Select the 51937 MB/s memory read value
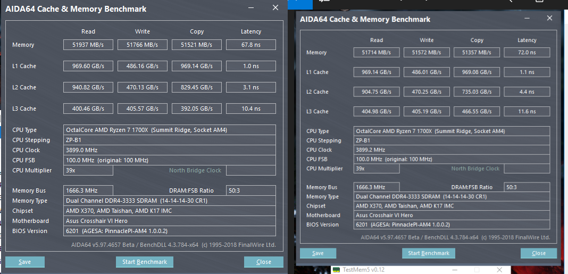This screenshot has width=568, height=274. point(88,45)
